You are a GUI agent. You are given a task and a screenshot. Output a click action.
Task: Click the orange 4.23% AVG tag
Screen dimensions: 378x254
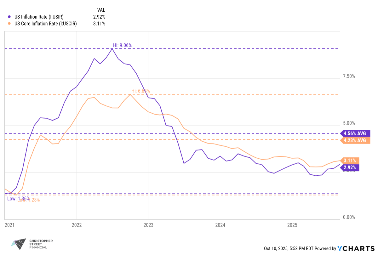[x=355, y=140]
